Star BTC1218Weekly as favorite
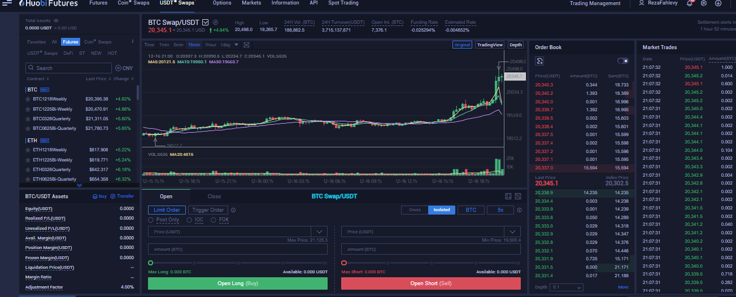736x297 pixels. [28, 99]
